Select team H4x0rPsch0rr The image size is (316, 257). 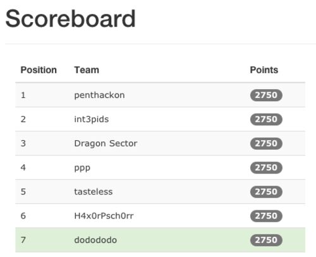pos(104,216)
